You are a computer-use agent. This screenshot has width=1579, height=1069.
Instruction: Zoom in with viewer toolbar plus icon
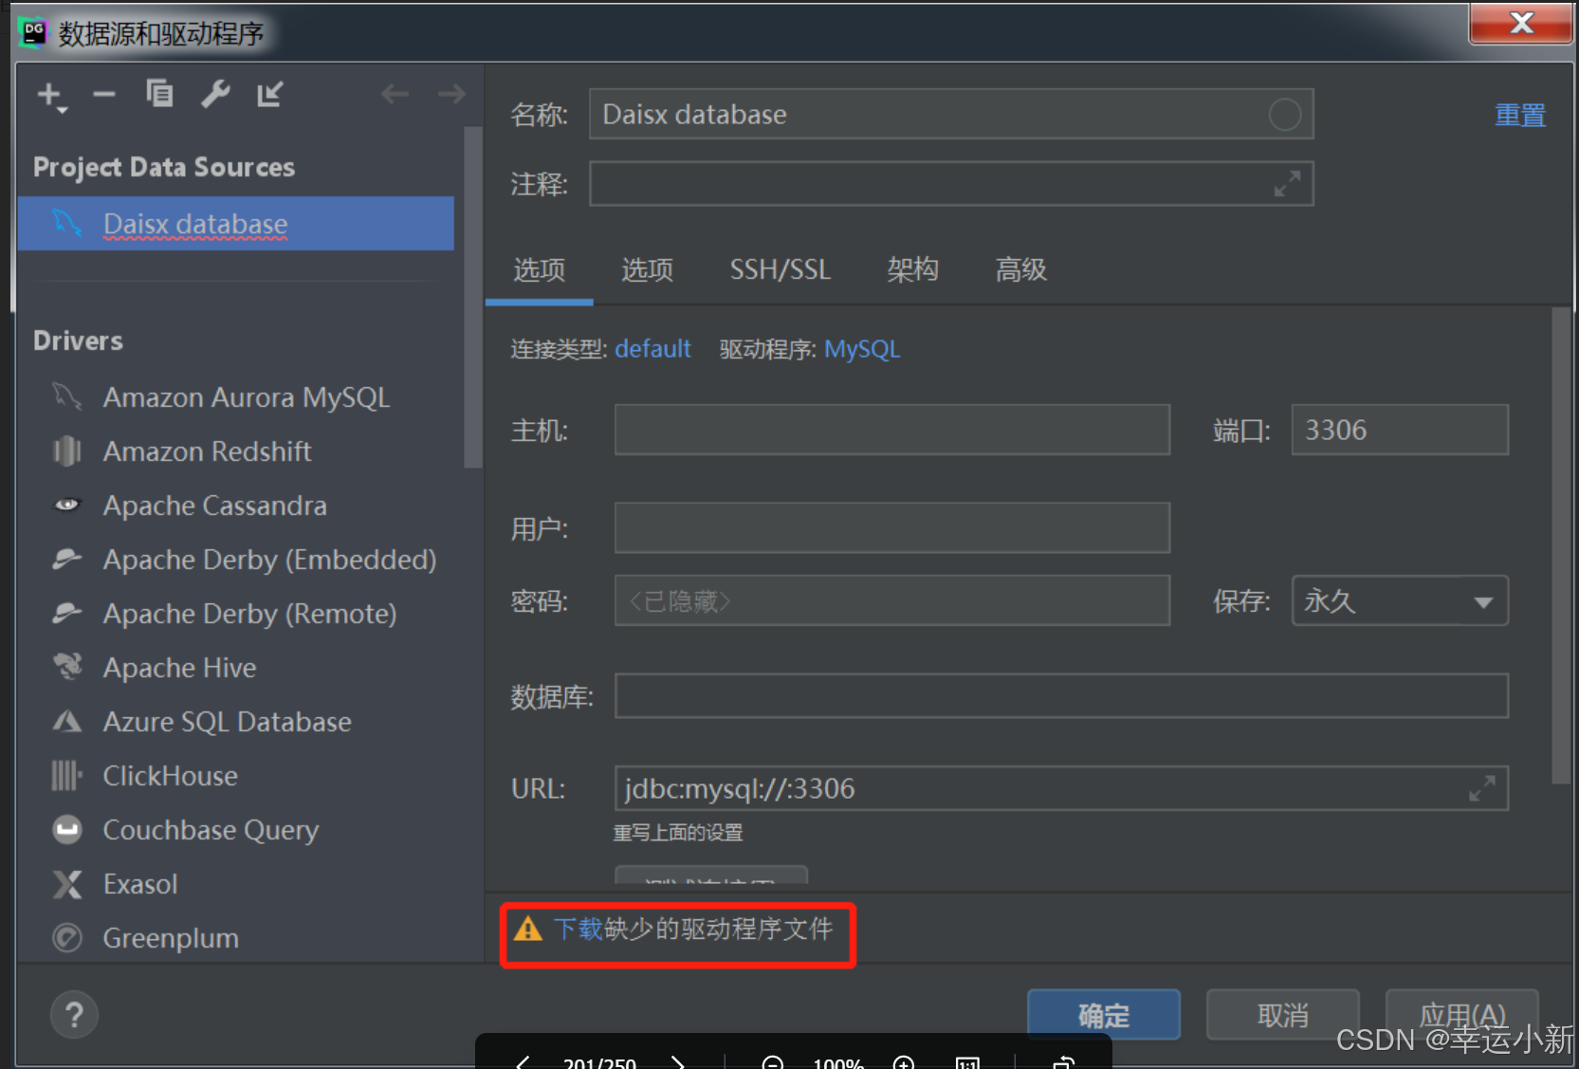904,1063
